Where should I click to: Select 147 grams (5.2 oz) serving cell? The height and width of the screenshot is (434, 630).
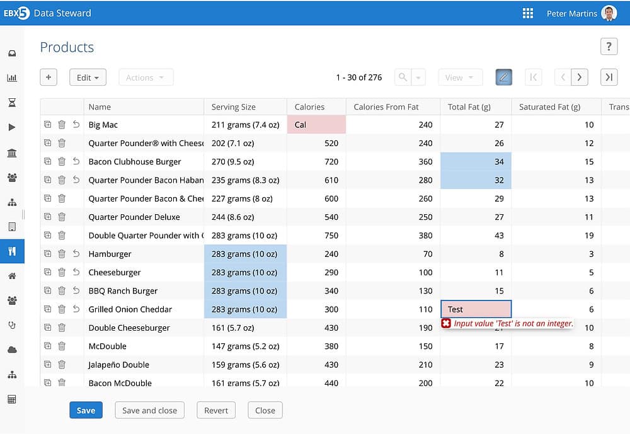pos(246,346)
